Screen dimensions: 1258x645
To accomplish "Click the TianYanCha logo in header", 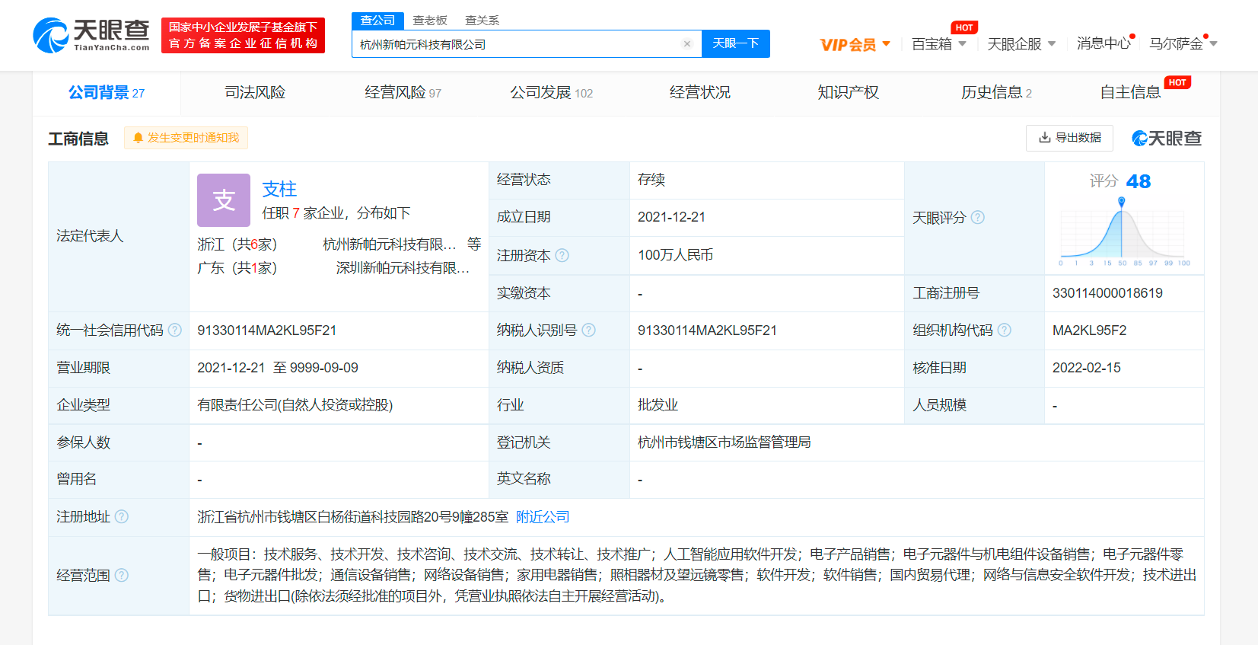I will [91, 35].
